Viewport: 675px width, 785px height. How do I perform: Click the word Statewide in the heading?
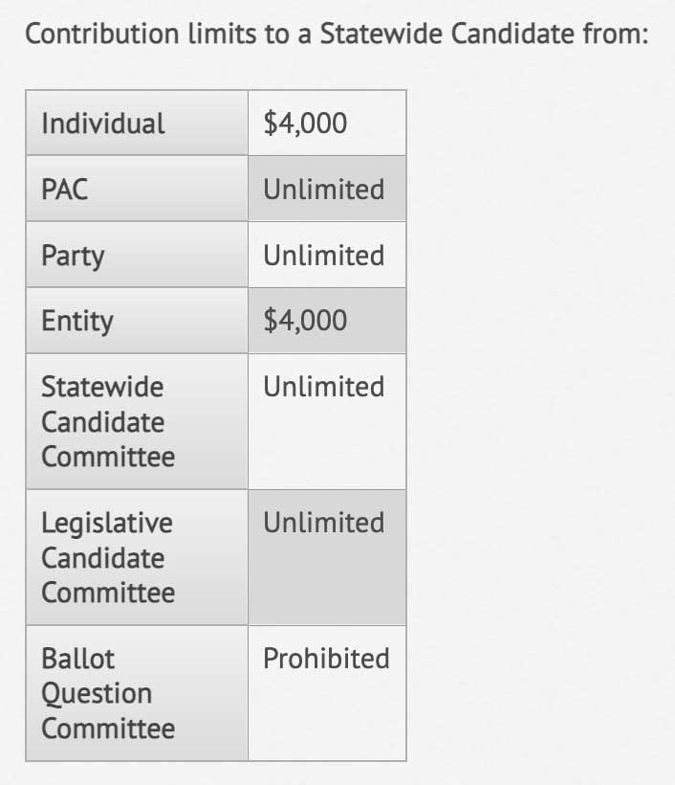pyautogui.click(x=381, y=34)
